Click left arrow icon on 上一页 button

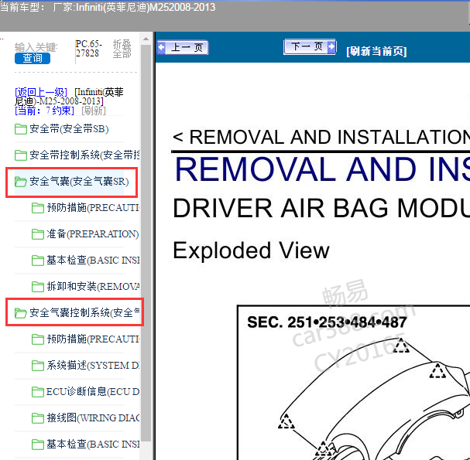[161, 47]
